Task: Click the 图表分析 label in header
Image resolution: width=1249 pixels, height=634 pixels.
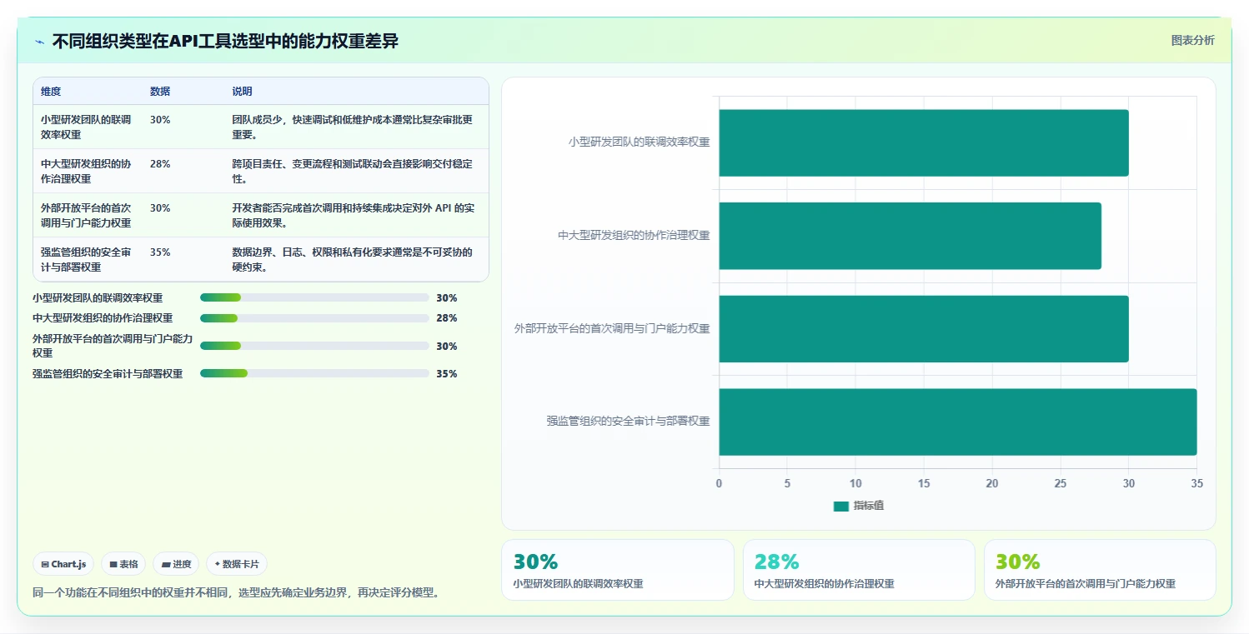Action: [1192, 40]
